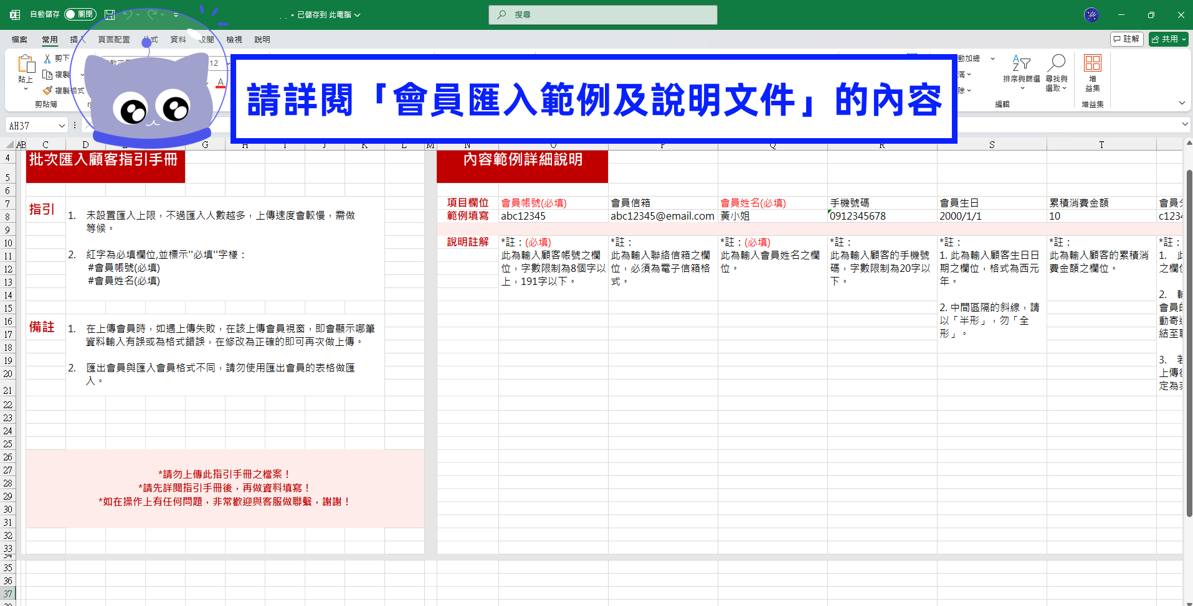Expand the 已儲存到 此電腦 file status dropdown
1193x606 pixels.
(x=329, y=14)
